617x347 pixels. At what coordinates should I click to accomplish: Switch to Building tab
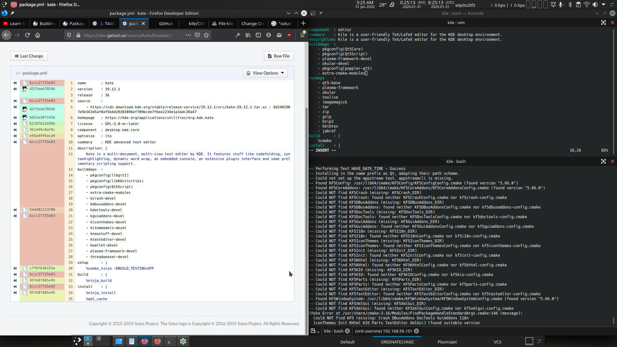tap(44, 24)
